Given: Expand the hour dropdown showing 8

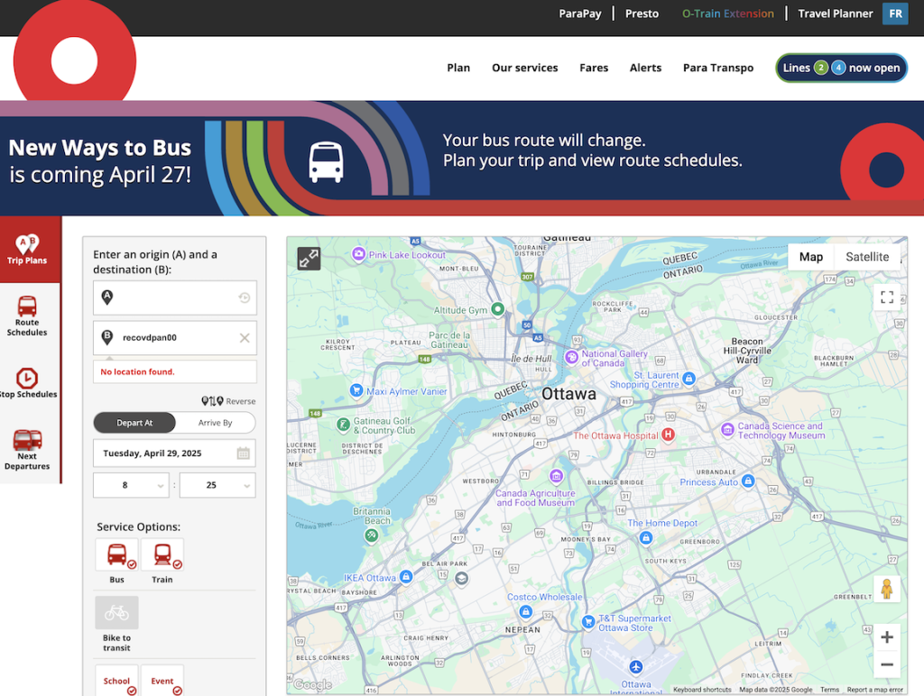Looking at the screenshot, I should 131,485.
